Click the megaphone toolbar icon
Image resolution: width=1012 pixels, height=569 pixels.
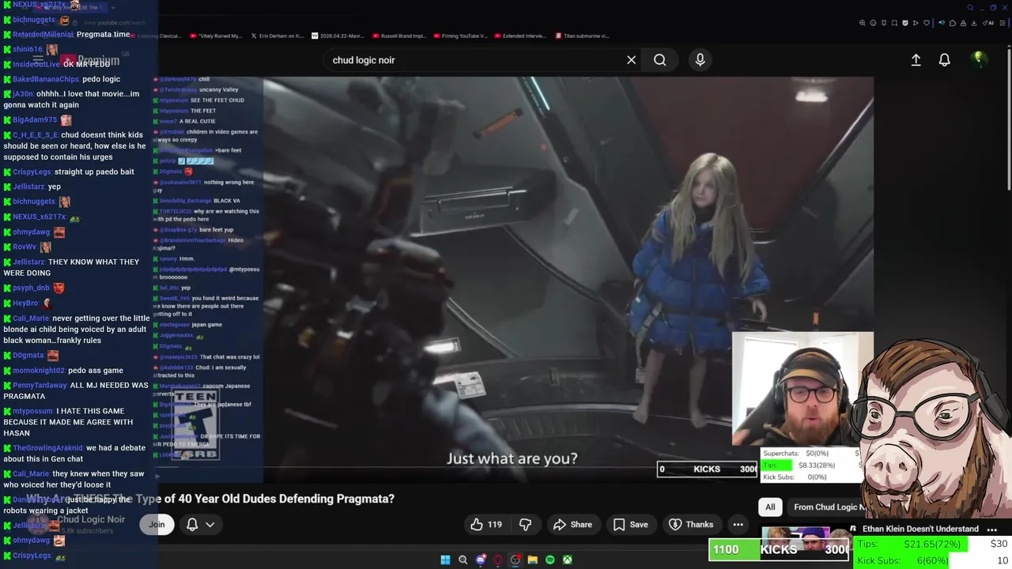point(942,23)
